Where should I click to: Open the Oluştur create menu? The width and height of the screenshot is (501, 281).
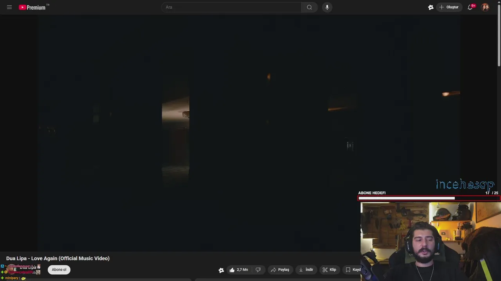449,7
